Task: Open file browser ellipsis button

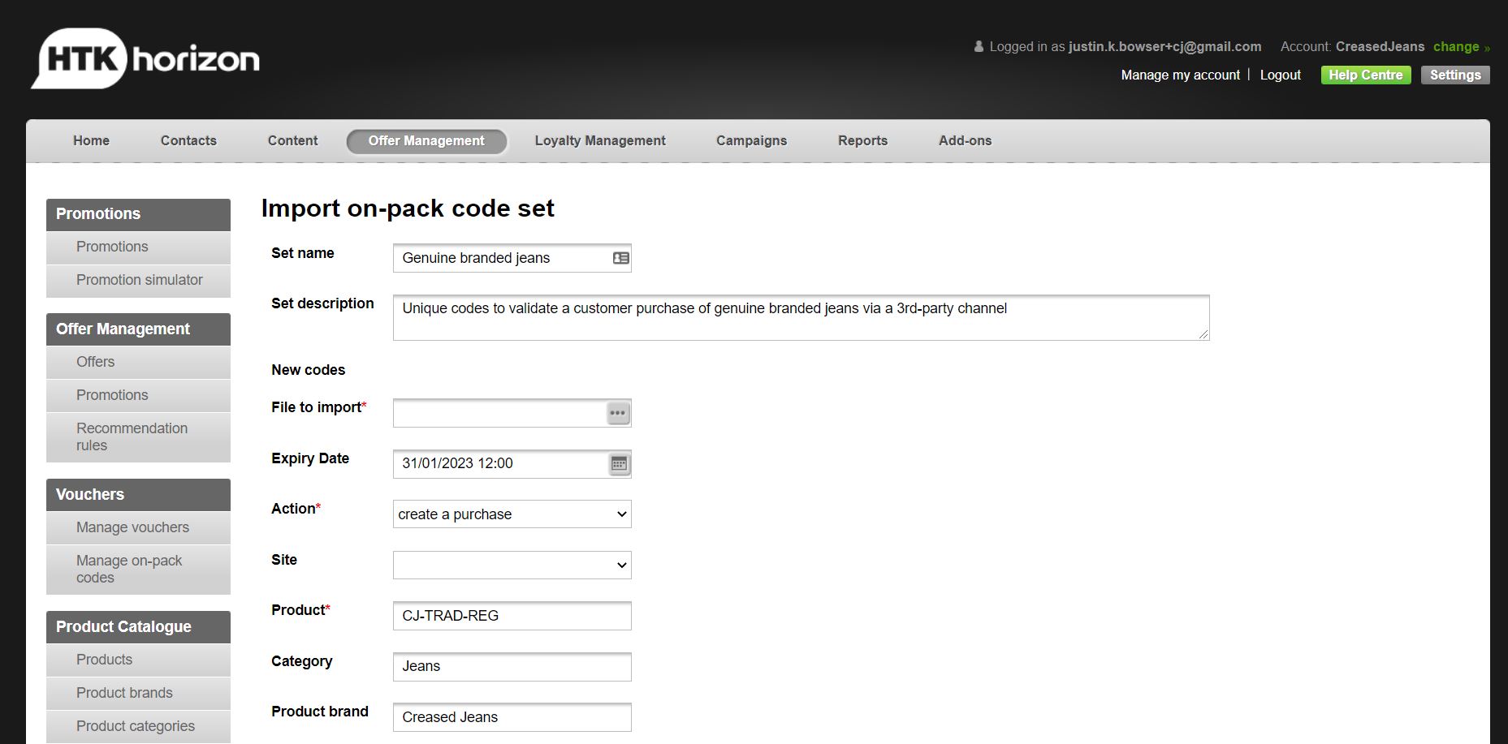Action: pos(618,413)
